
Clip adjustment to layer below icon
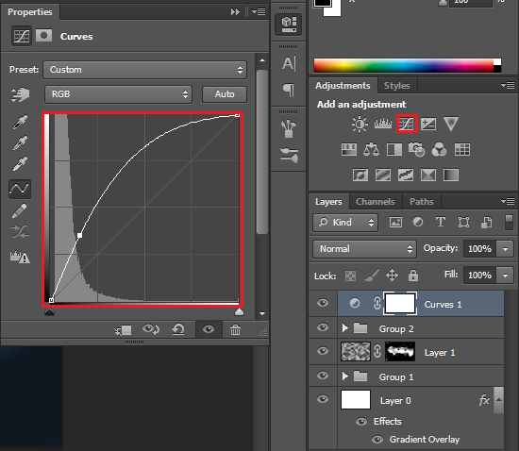pyautogui.click(x=123, y=330)
